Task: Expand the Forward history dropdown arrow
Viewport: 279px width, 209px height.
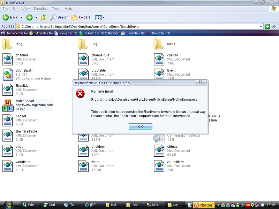Action: (x=36, y=17)
